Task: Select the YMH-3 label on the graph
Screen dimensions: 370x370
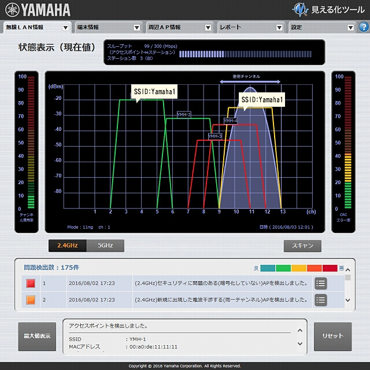Action: [215, 136]
